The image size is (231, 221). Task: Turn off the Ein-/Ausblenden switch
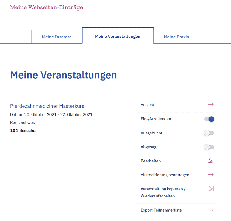point(209,119)
